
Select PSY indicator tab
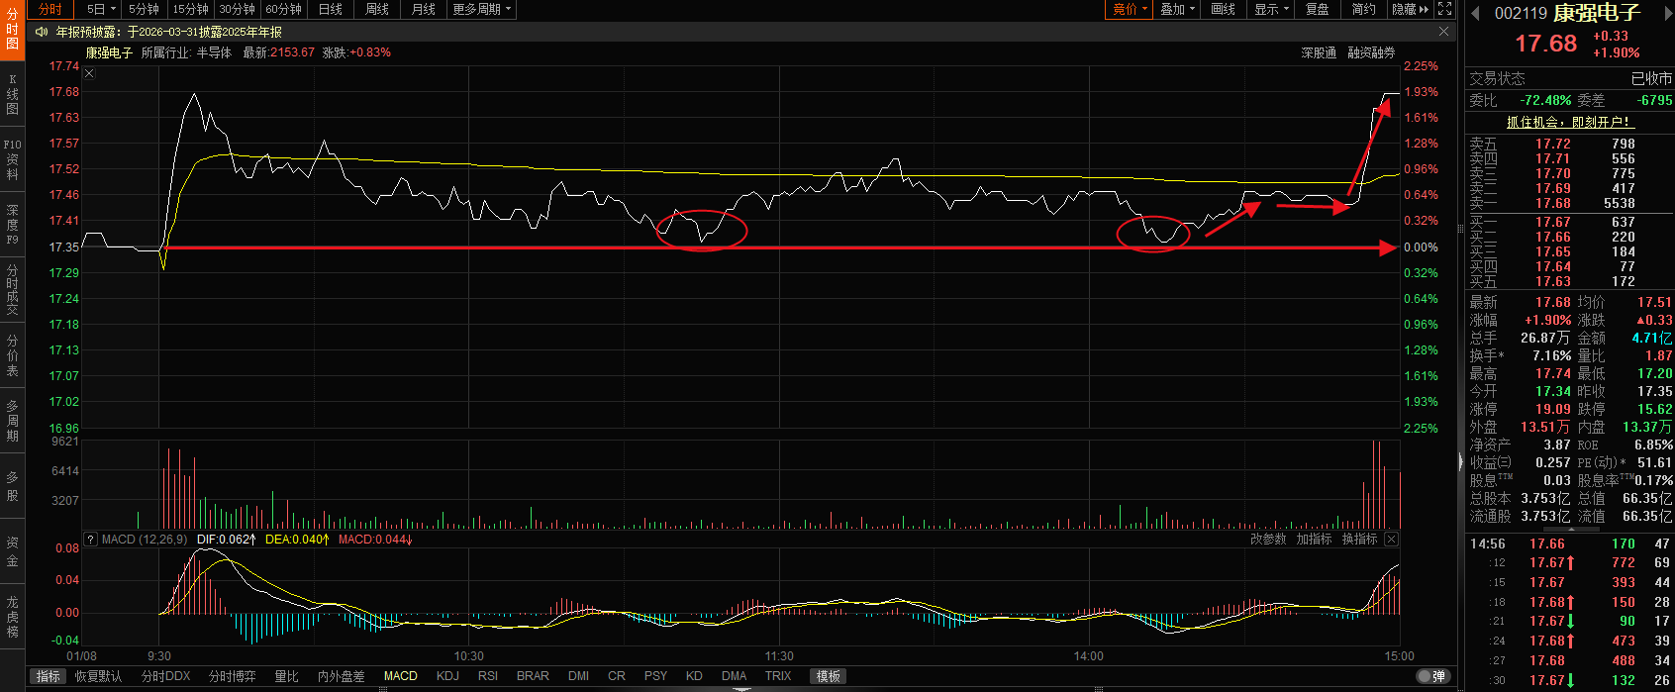[x=655, y=676]
